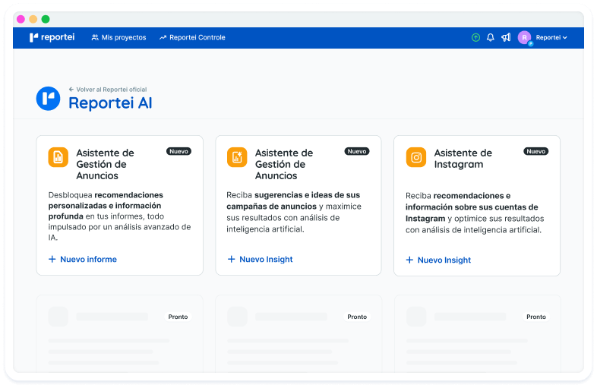Click the plus icon beside Nuevo informe
The width and height of the screenshot is (597, 388).
pyautogui.click(x=52, y=260)
